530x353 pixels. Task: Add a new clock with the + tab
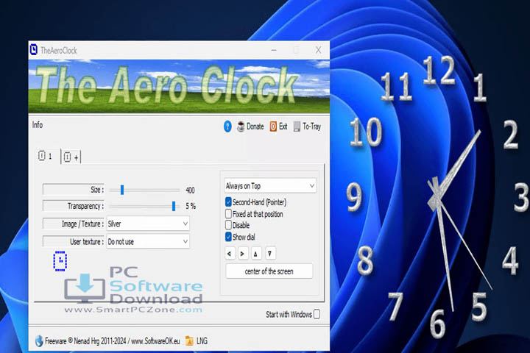click(x=71, y=157)
